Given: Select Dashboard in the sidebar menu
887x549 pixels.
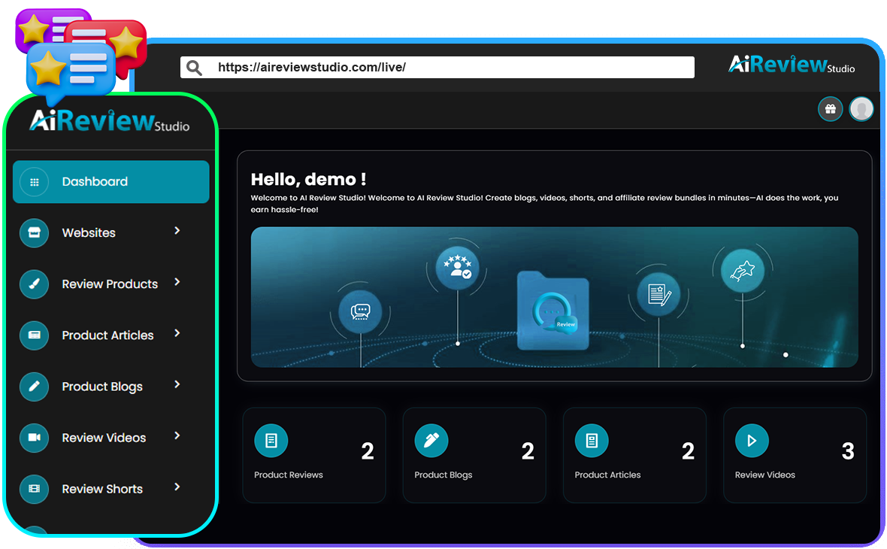Looking at the screenshot, I should (111, 182).
